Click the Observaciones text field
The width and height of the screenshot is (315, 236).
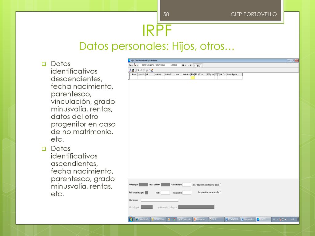point(160,200)
